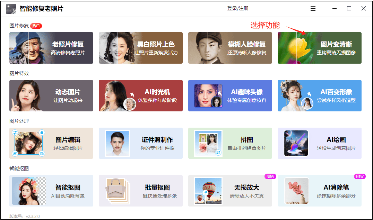Click the 热门 hot badge
Viewport: 373px width, 220px height.
[36, 26]
